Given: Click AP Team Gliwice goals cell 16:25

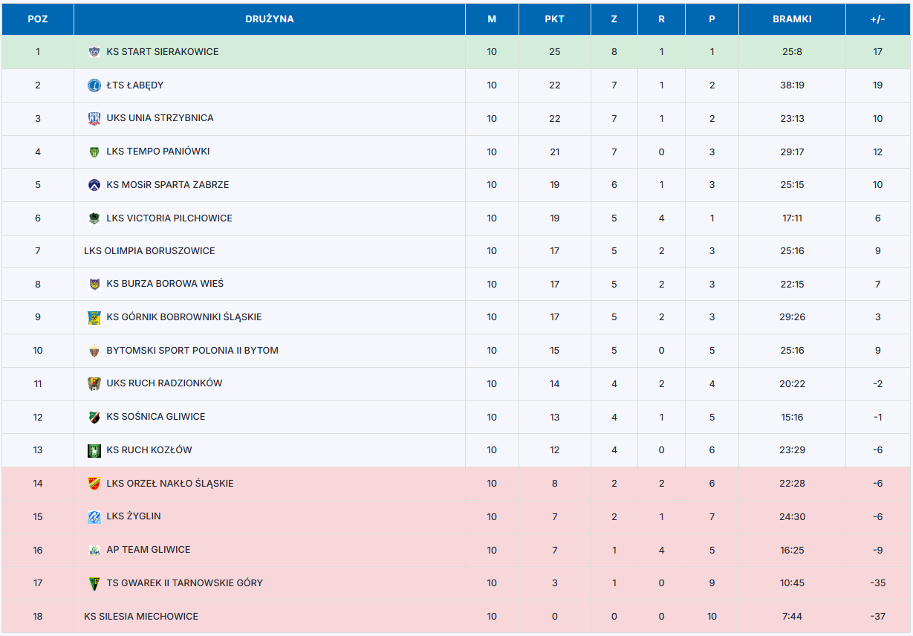Looking at the screenshot, I should (x=792, y=551).
